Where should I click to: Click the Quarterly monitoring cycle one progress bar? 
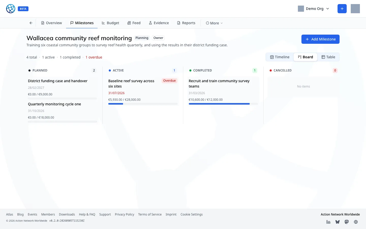62,122
